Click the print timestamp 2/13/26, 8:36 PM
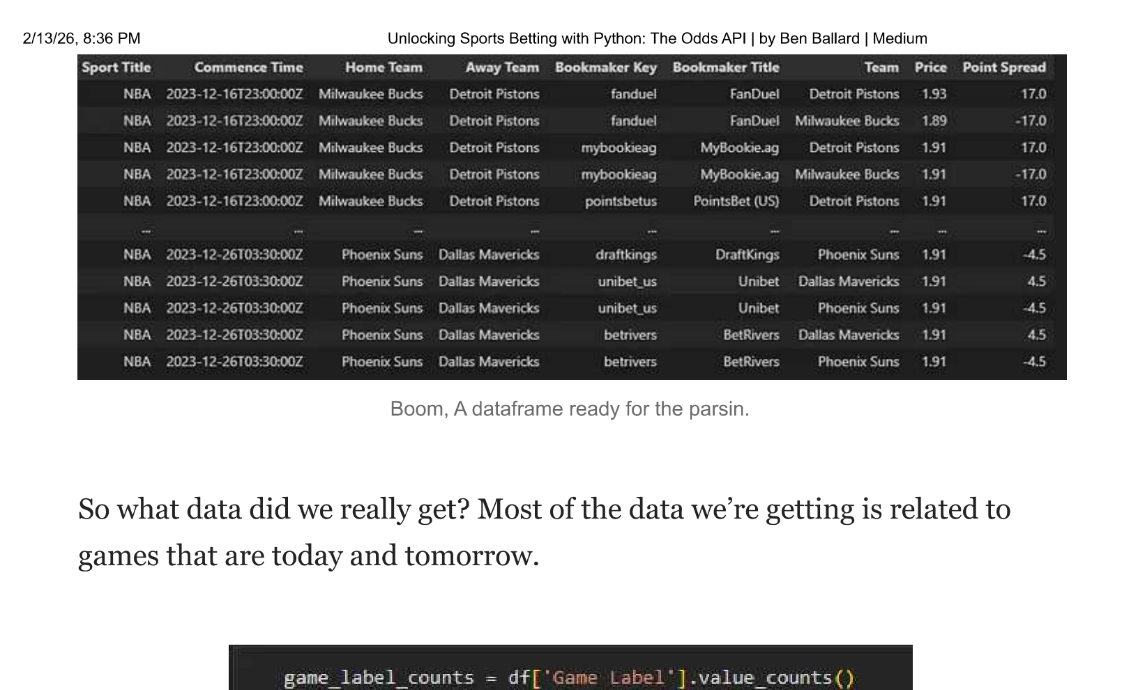Viewport: 1138px width, 690px height. pos(82,38)
